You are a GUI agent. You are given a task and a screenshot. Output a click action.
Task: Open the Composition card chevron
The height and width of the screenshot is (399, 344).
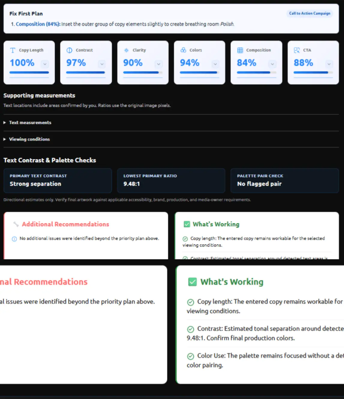[x=272, y=64]
